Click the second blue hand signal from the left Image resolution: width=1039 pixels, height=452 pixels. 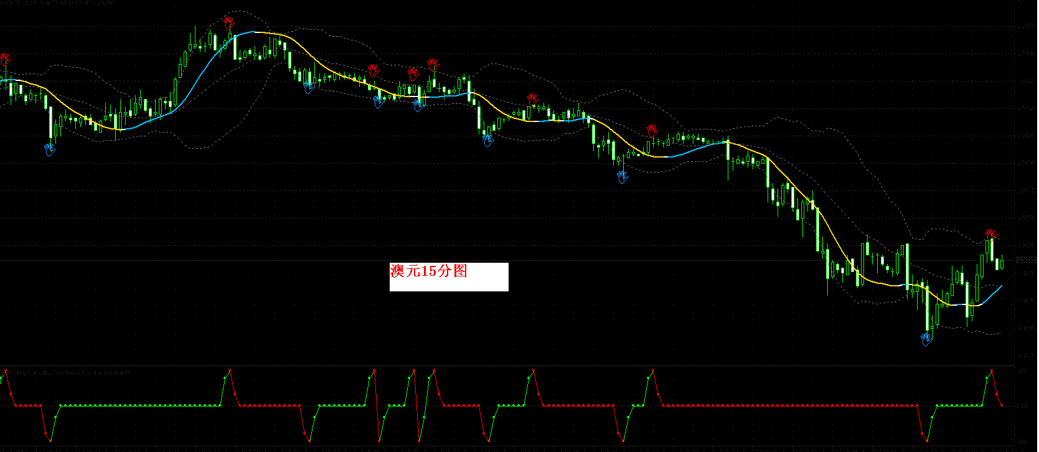(x=309, y=87)
